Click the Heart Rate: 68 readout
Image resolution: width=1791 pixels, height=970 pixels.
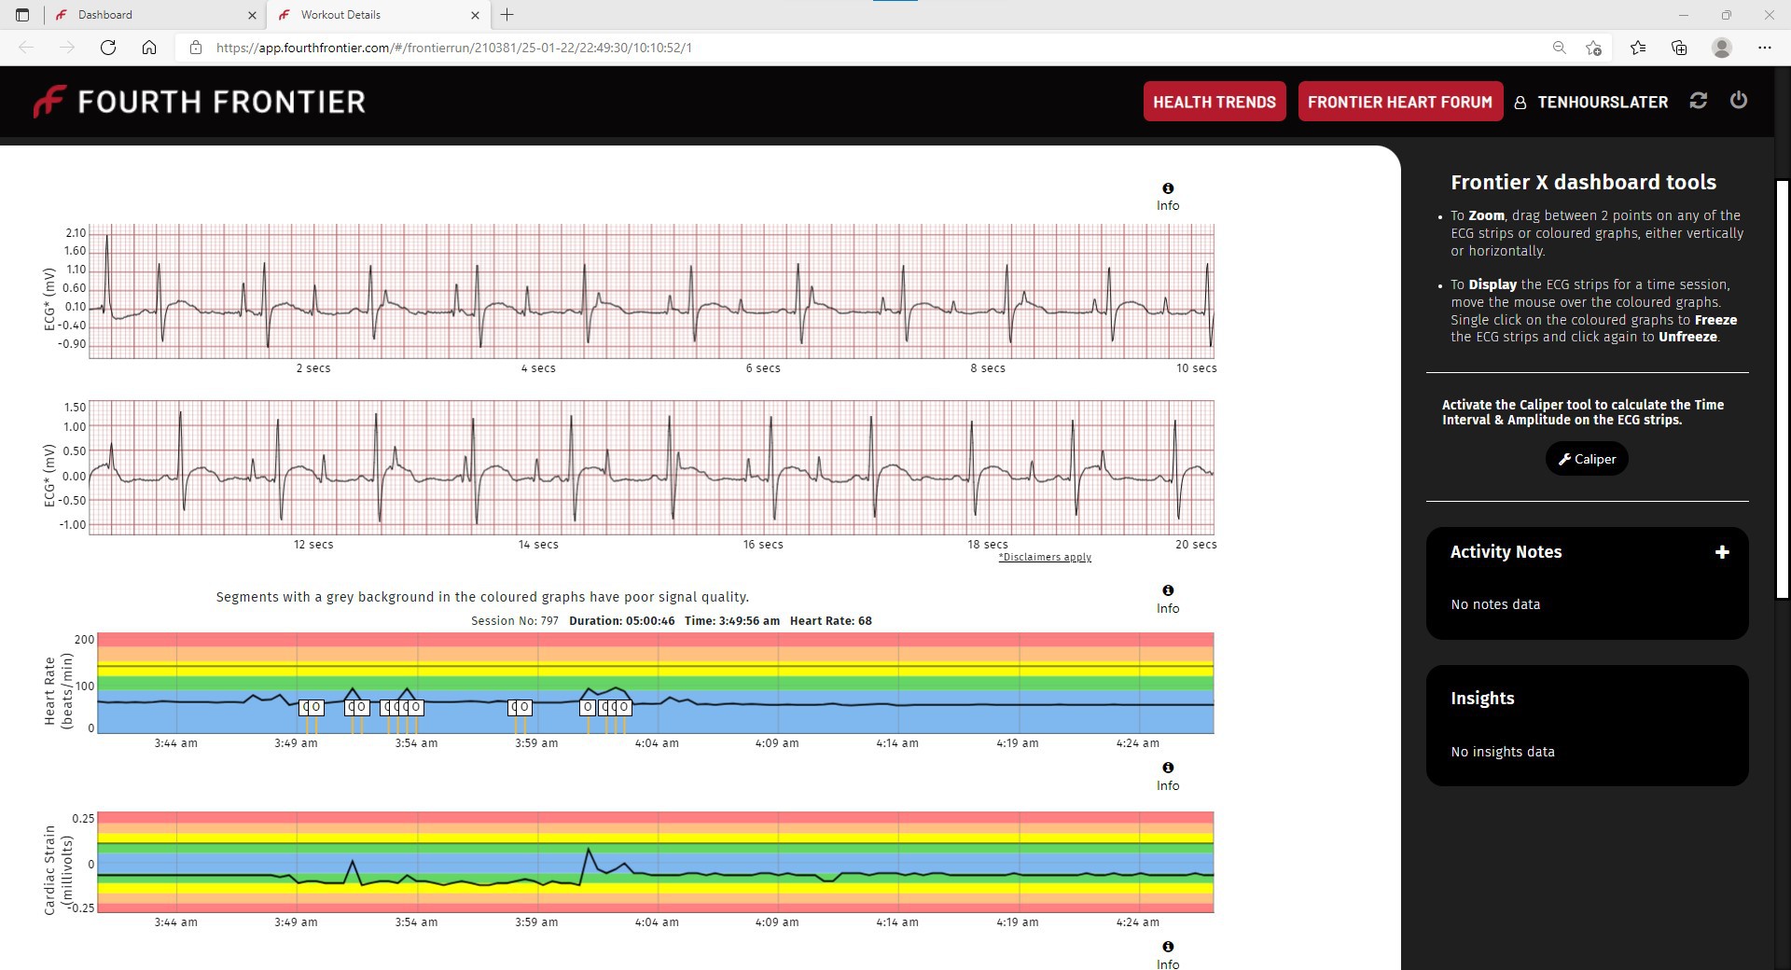831,621
